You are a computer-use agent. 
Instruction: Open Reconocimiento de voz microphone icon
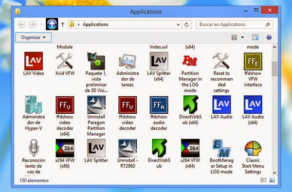click(34, 148)
